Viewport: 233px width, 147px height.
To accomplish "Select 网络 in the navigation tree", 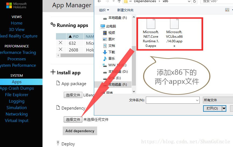I will [x=107, y=92].
